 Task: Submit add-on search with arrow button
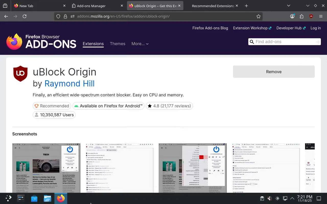[x=318, y=42]
